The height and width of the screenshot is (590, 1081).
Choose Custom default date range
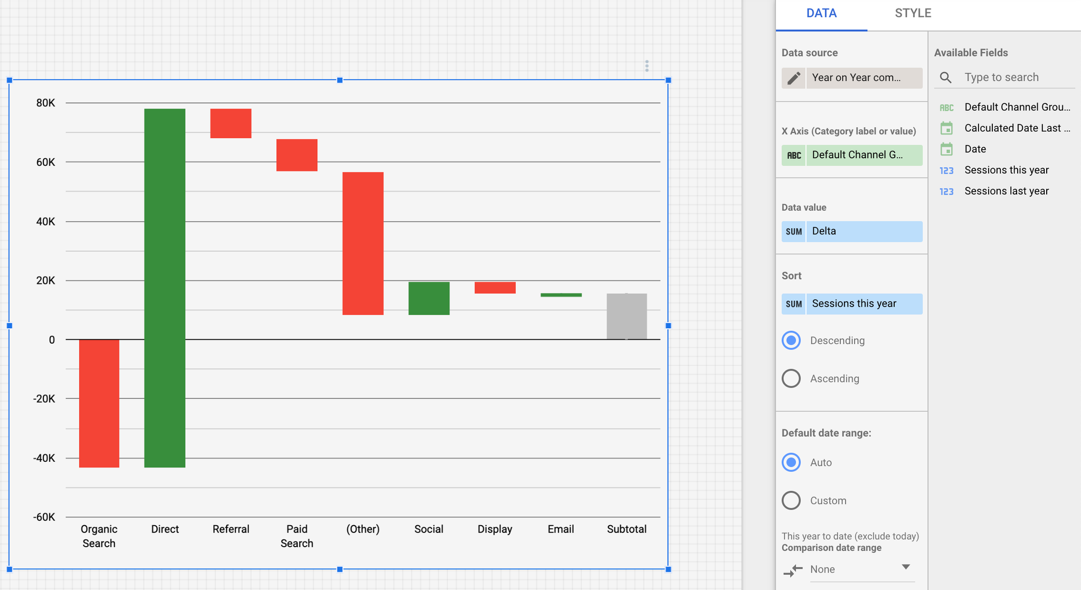pyautogui.click(x=791, y=500)
